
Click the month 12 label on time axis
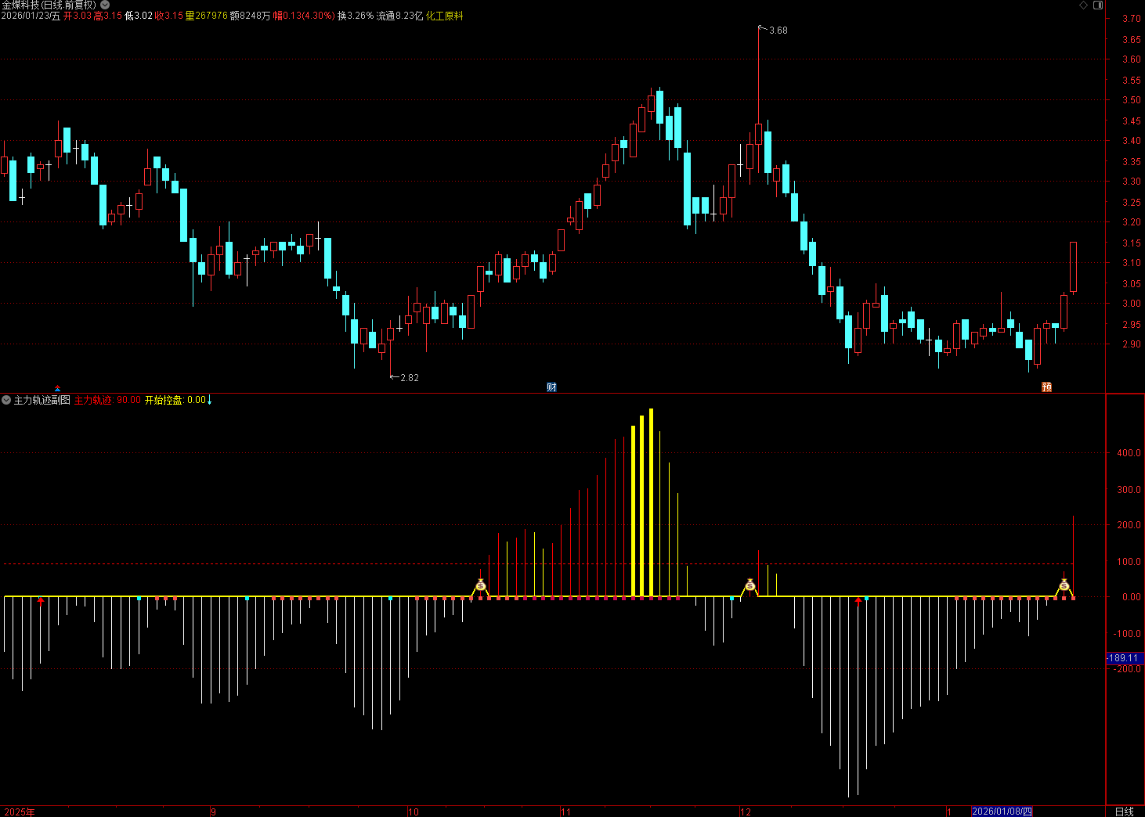(x=746, y=812)
